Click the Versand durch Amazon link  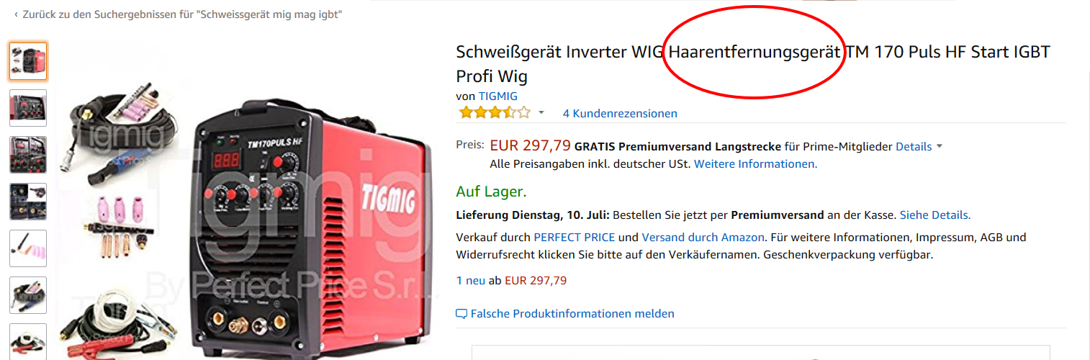[x=703, y=237]
